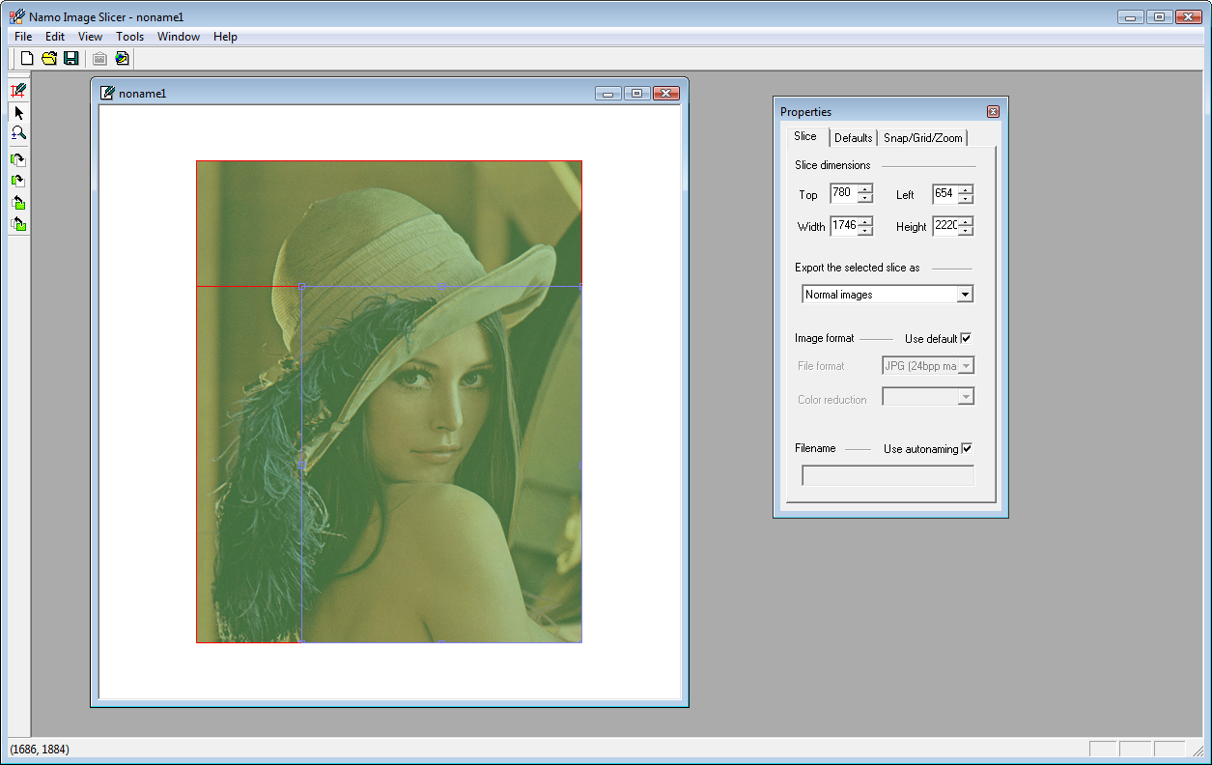1212x765 pixels.
Task: Click the Width field showing 1746
Action: click(x=843, y=226)
